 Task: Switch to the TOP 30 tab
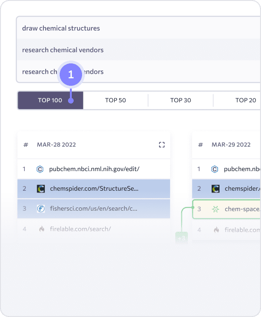coord(180,100)
